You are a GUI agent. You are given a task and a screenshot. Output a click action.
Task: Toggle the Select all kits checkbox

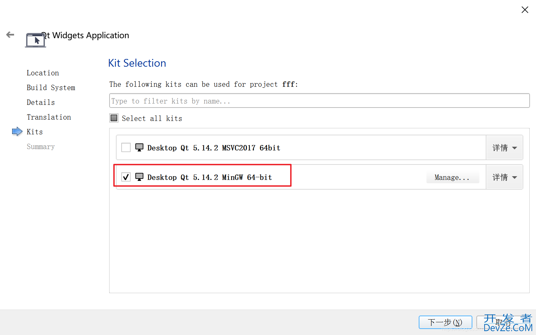click(114, 118)
